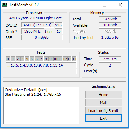Click the Used cores value 16
The image size is (129, 129).
(59, 31)
